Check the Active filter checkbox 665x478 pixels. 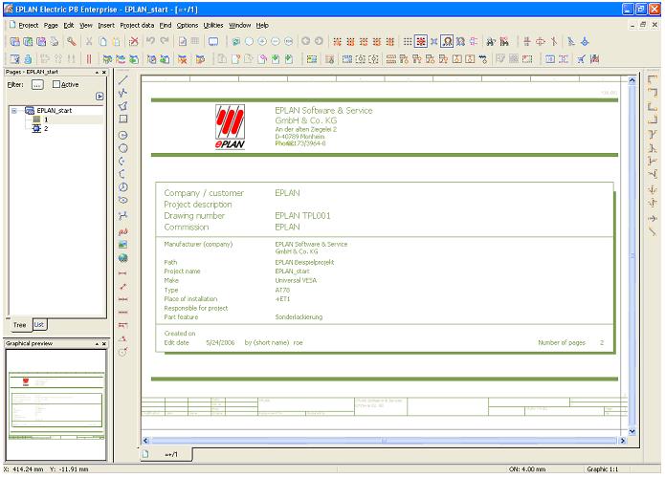pyautogui.click(x=56, y=84)
